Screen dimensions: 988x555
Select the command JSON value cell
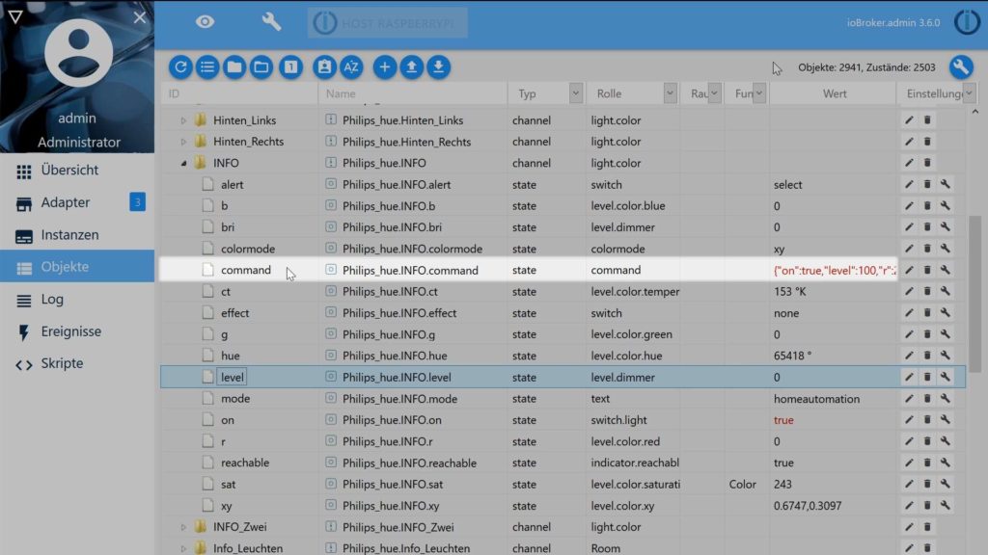tap(834, 270)
